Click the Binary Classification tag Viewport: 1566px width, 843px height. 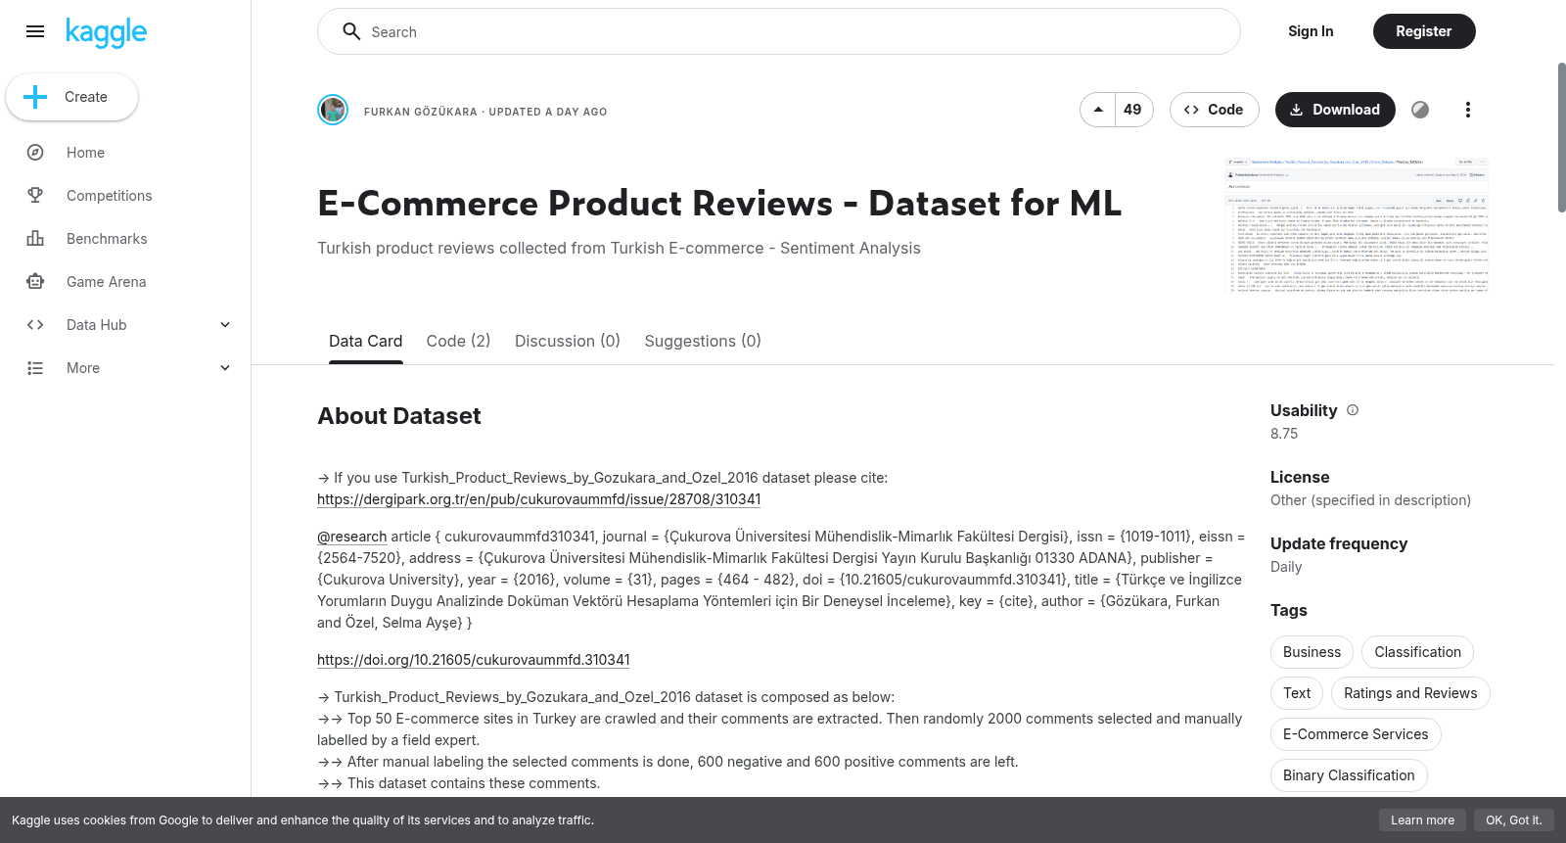1349,775
